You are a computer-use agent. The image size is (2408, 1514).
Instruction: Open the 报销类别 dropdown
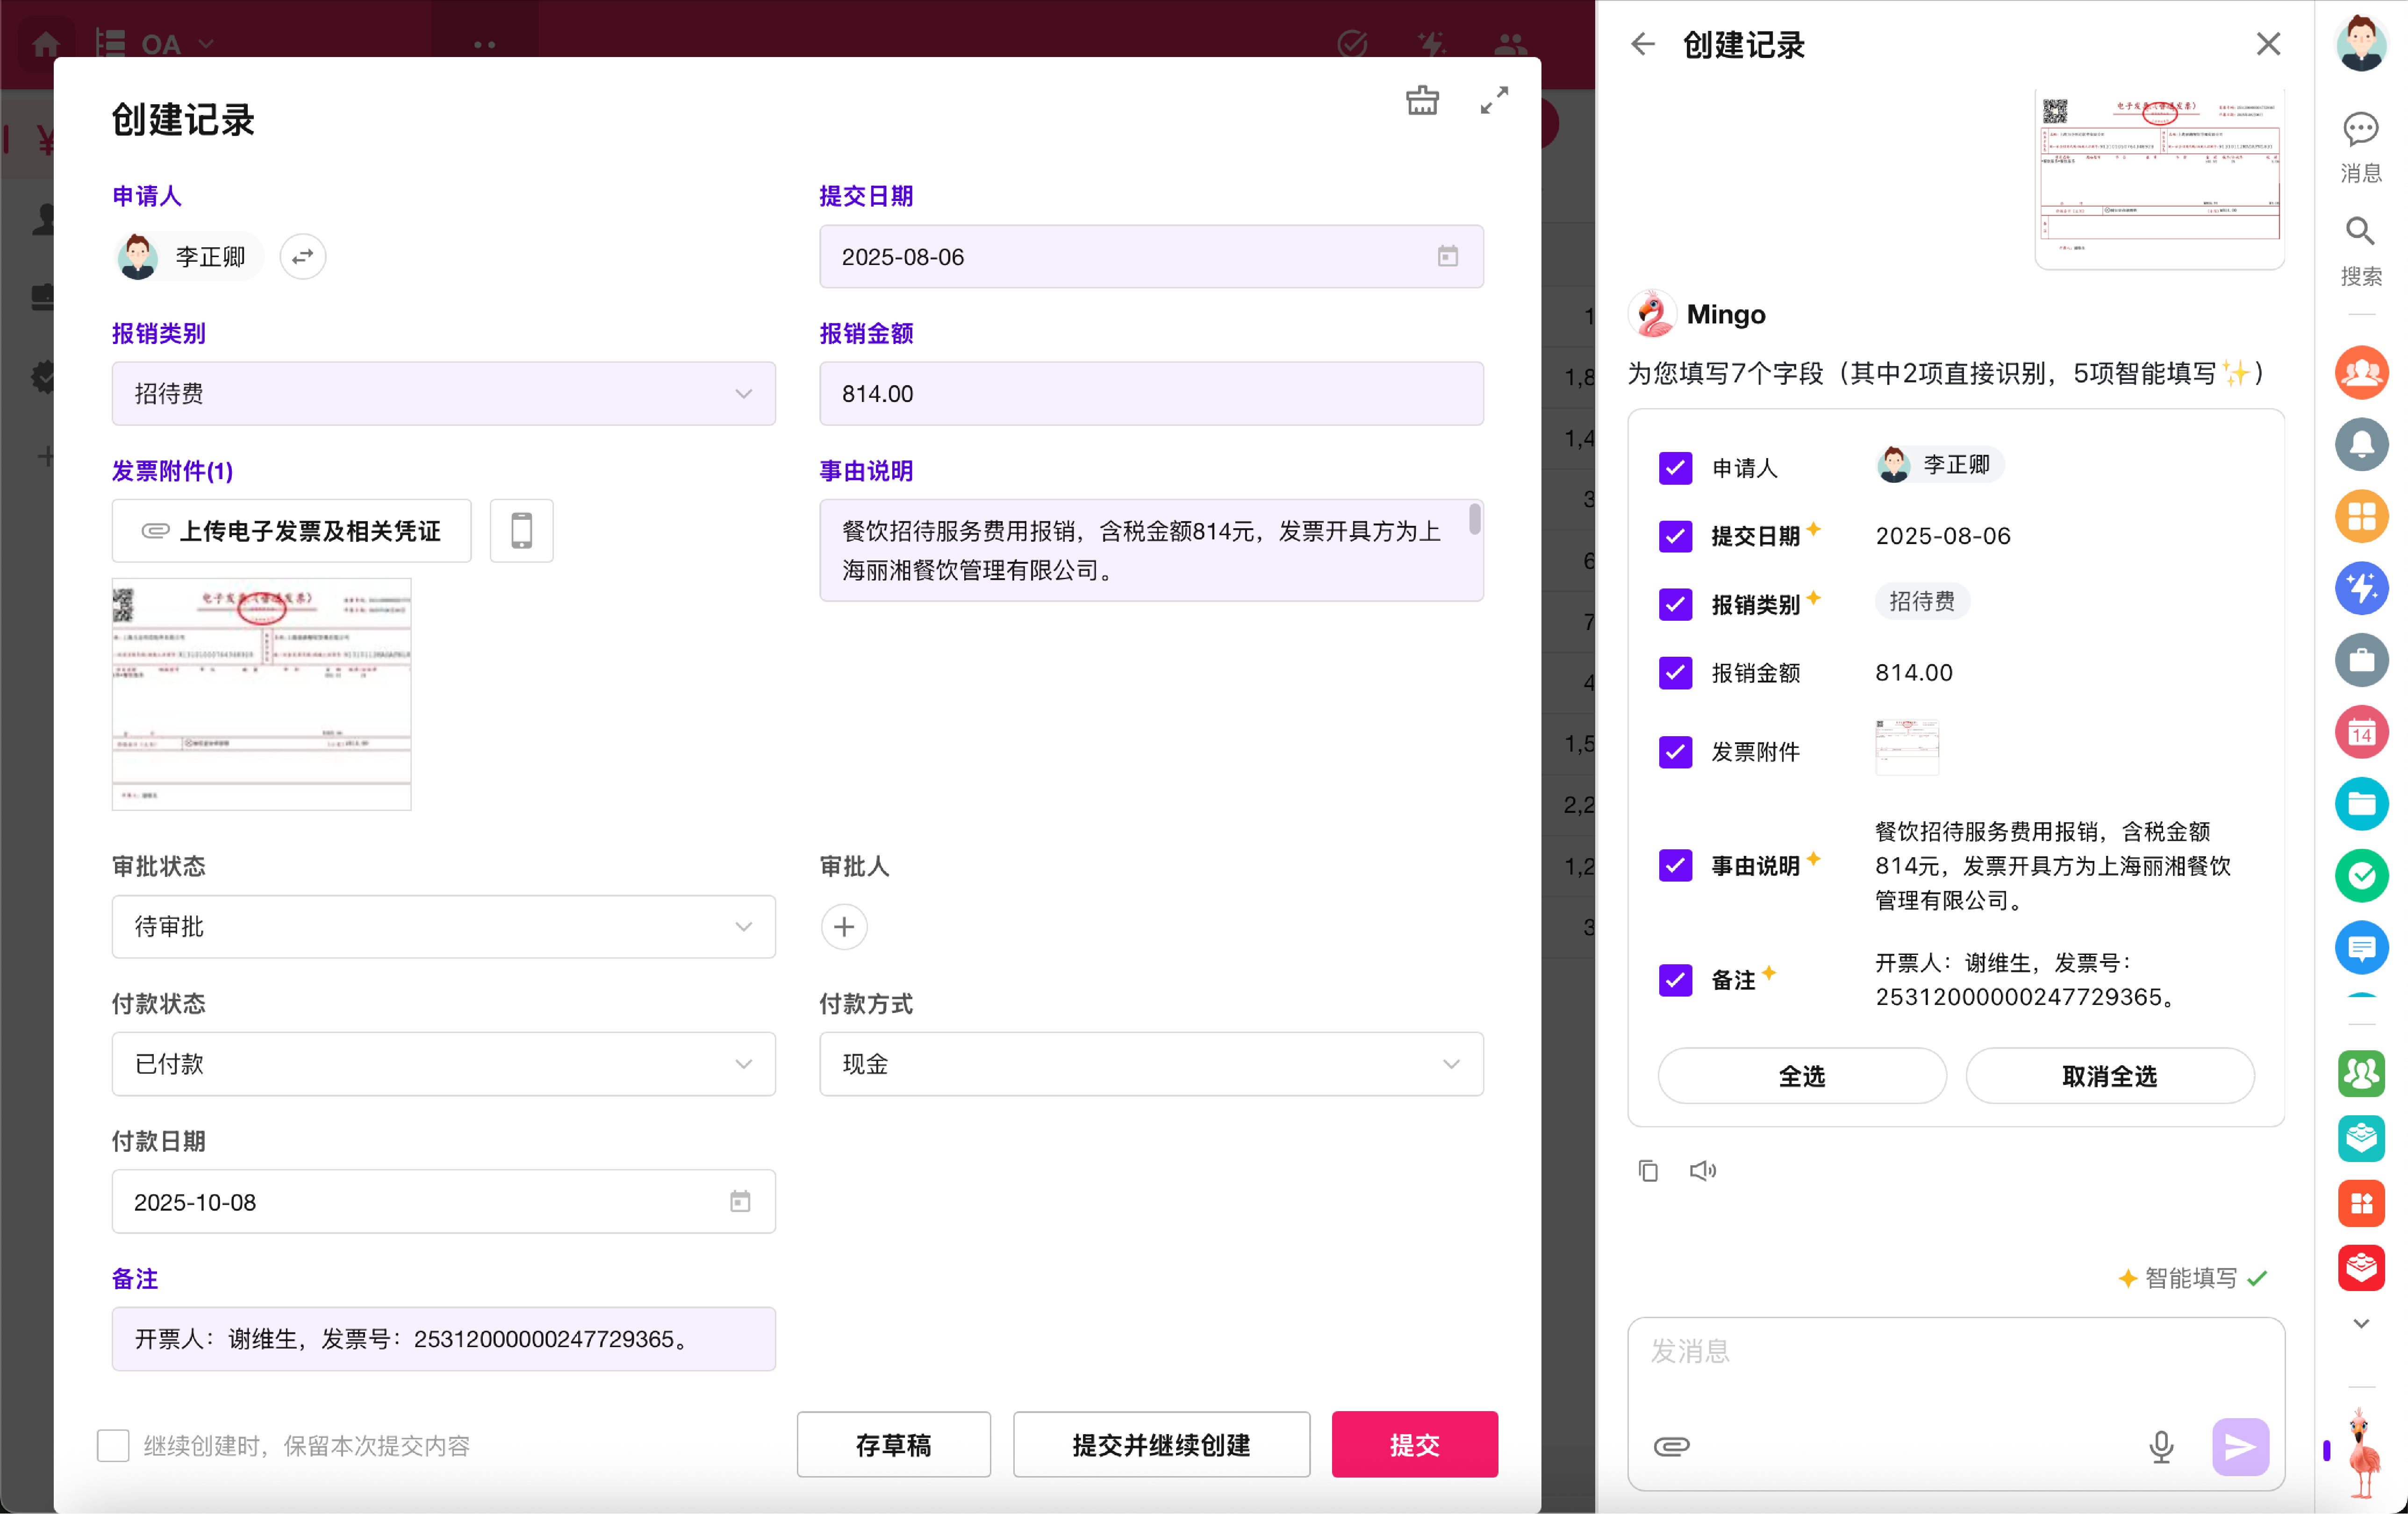pyautogui.click(x=443, y=394)
